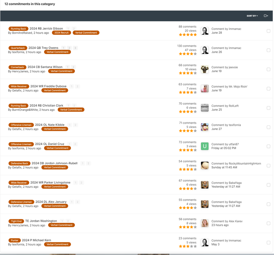Click utfan87's letter U avatar

(x=205, y=146)
